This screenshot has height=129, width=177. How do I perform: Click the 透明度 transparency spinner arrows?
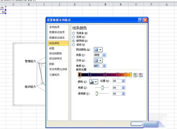pyautogui.click(x=123, y=94)
